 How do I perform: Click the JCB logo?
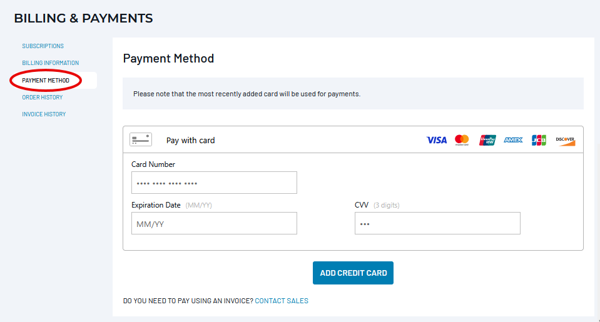click(539, 140)
